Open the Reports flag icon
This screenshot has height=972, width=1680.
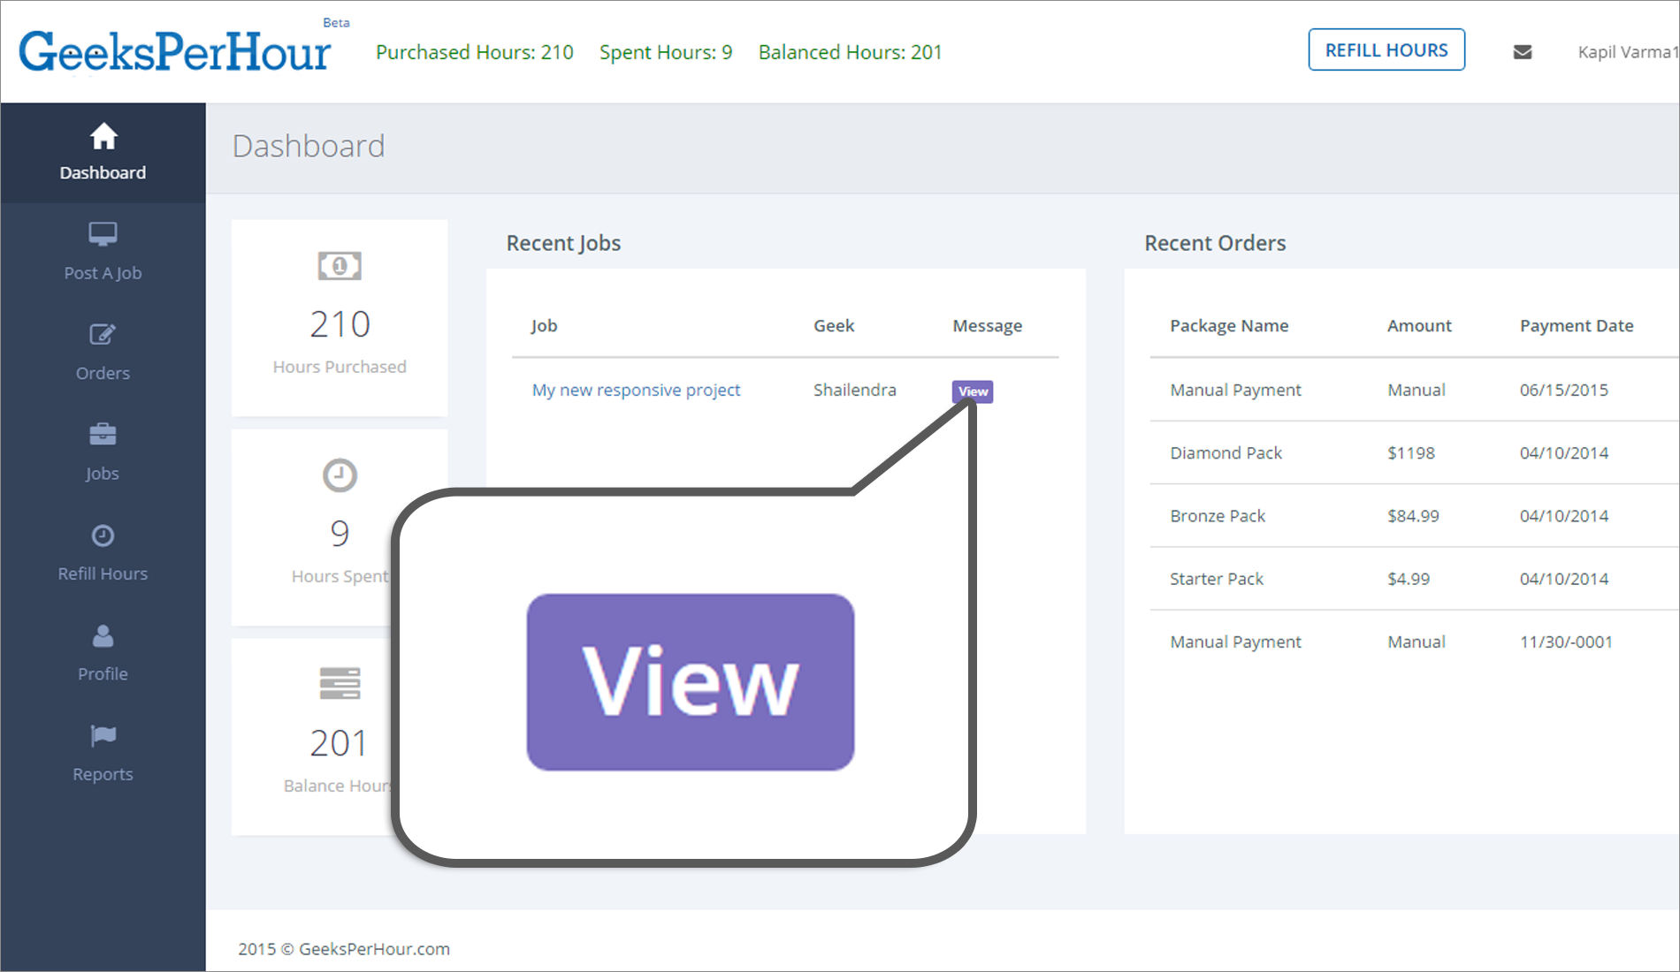tap(103, 735)
